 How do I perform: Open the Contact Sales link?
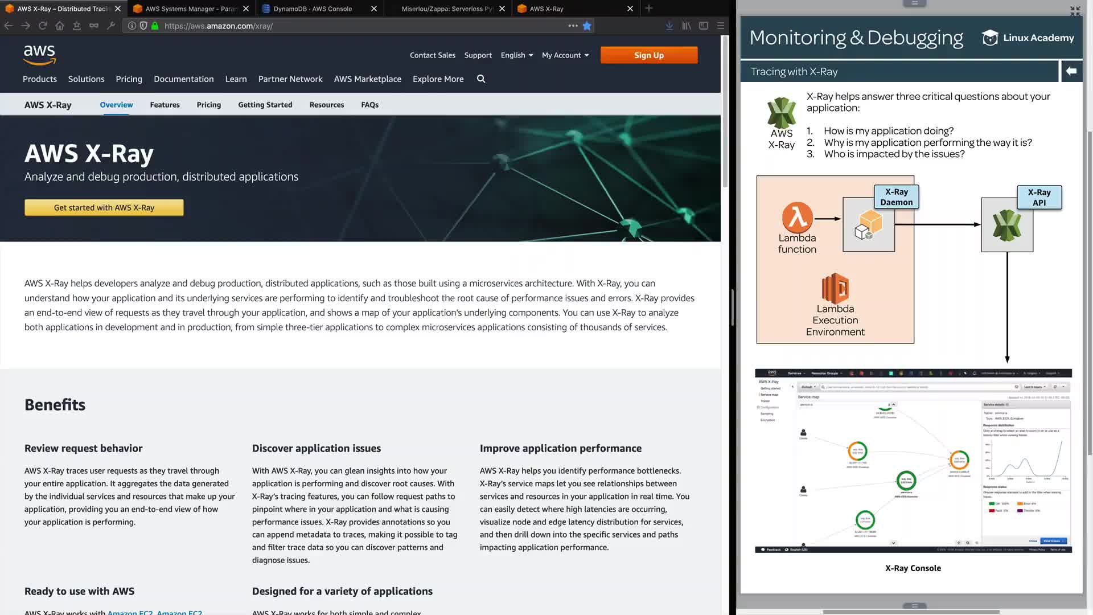point(433,55)
